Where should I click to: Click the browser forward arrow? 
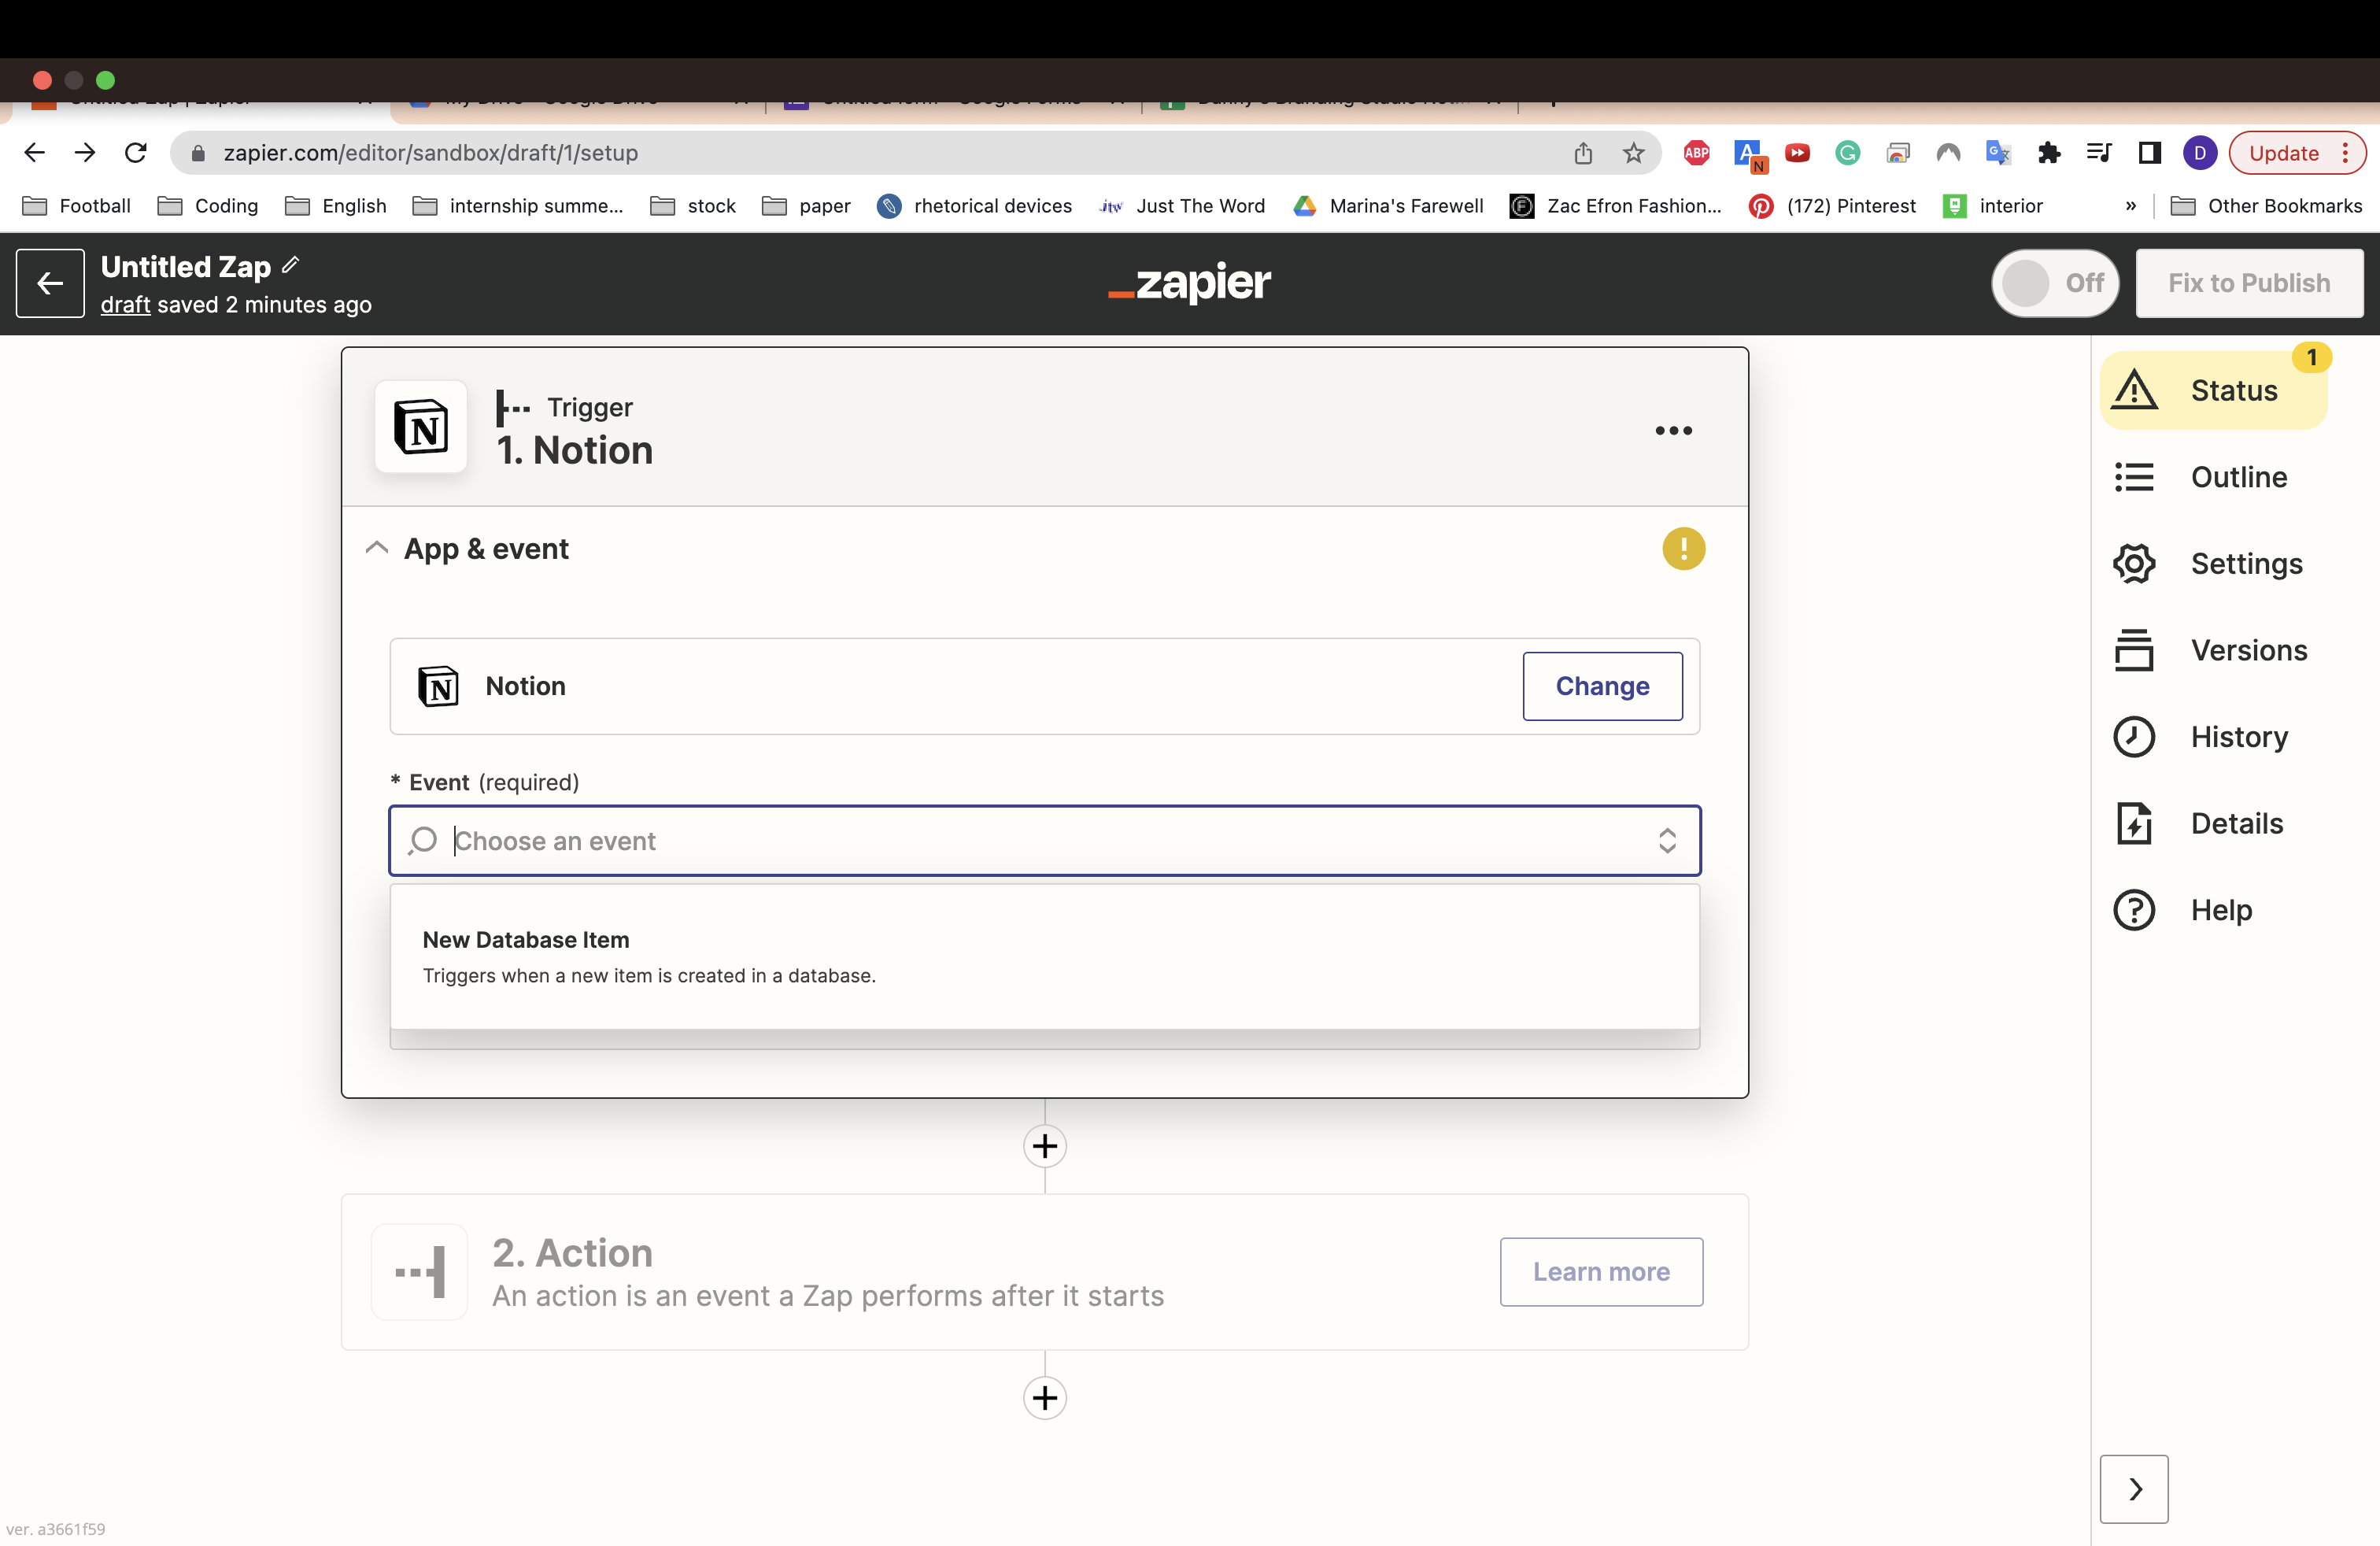[x=85, y=153]
